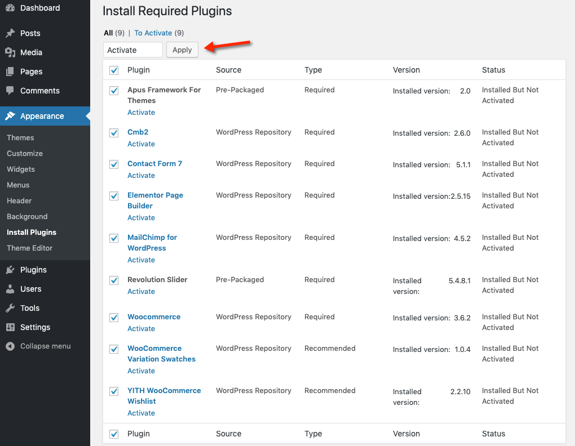Click Activate under Elementor Page Builder
Image resolution: width=575 pixels, height=446 pixels.
141,217
